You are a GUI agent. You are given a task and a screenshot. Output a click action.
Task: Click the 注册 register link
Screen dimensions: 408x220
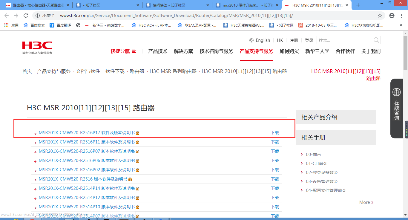point(294,40)
